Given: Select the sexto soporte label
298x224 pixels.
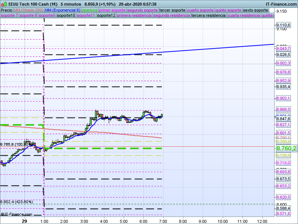Looking at the screenshot, I should click(x=255, y=10).
